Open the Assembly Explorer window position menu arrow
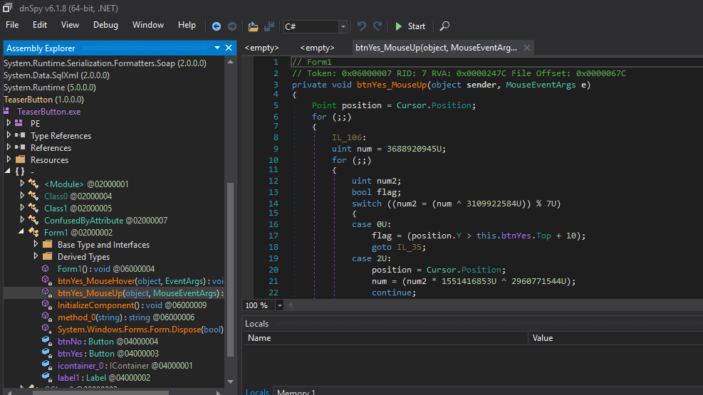The image size is (703, 395). [217, 48]
